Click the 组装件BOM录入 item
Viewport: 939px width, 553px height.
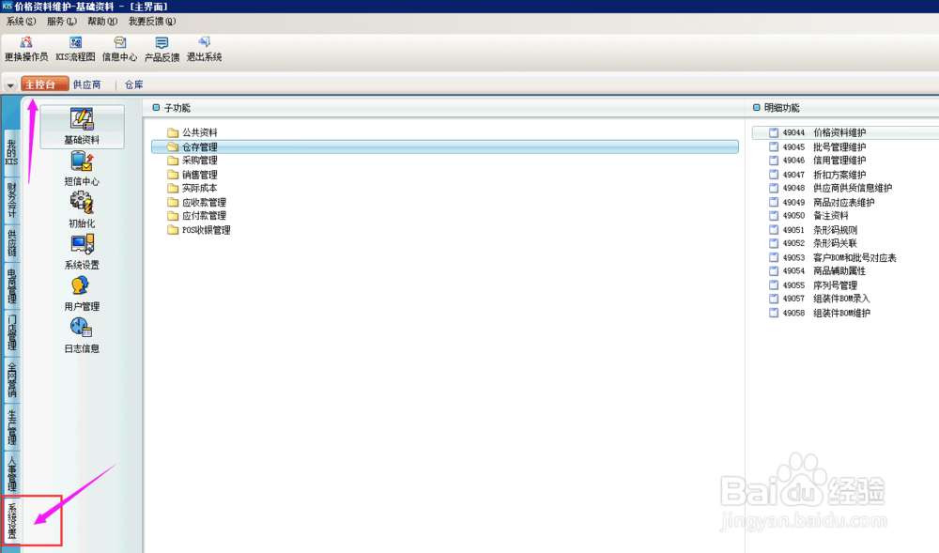[x=841, y=299]
